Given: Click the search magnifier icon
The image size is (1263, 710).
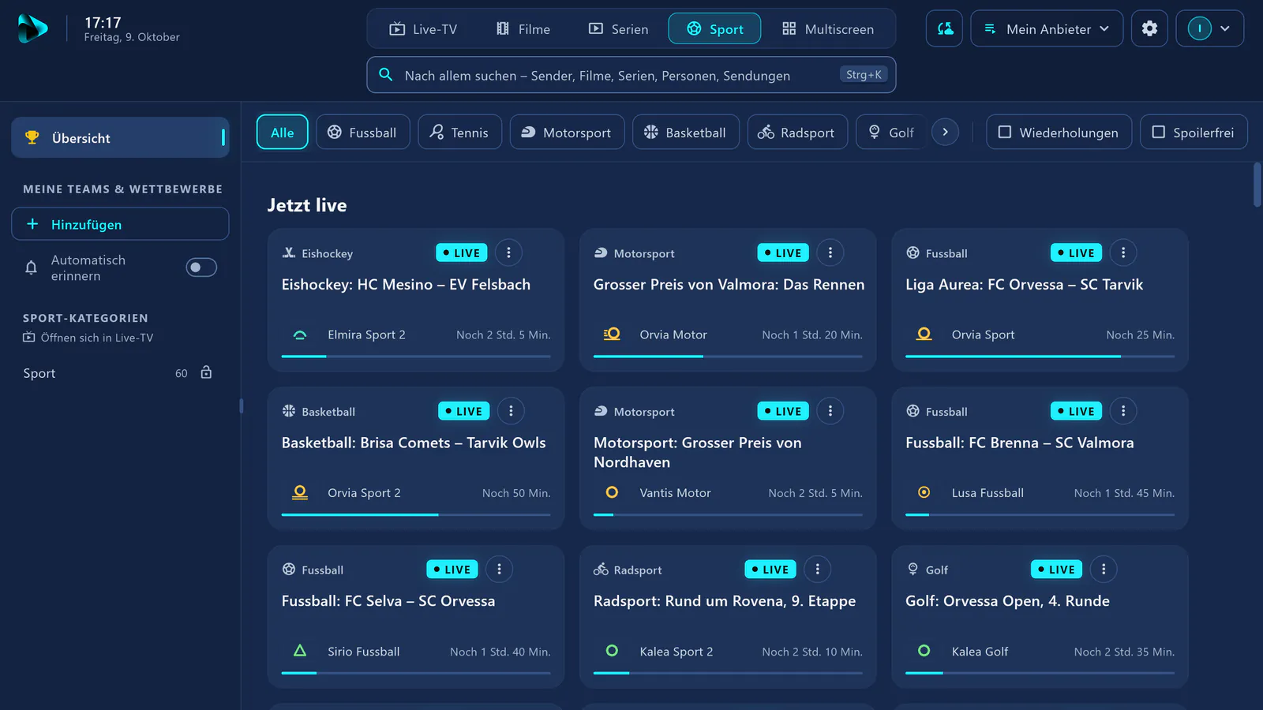Looking at the screenshot, I should (x=386, y=75).
